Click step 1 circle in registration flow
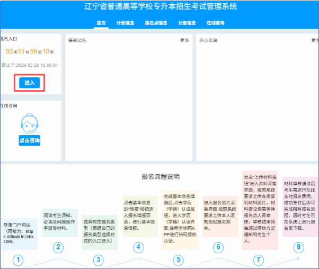319x269 pixels. pyautogui.click(x=19, y=260)
